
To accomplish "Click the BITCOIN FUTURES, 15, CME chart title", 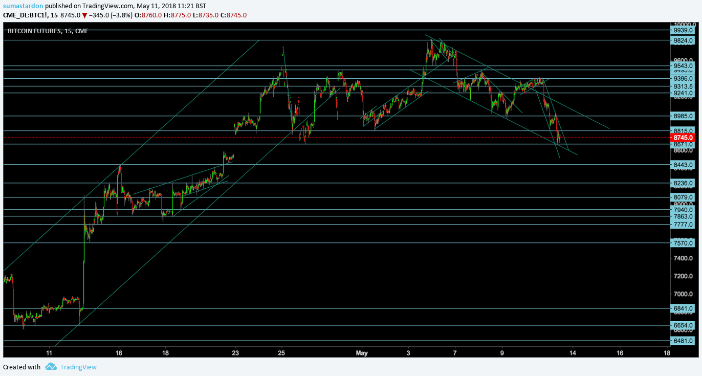I will tap(48, 31).
